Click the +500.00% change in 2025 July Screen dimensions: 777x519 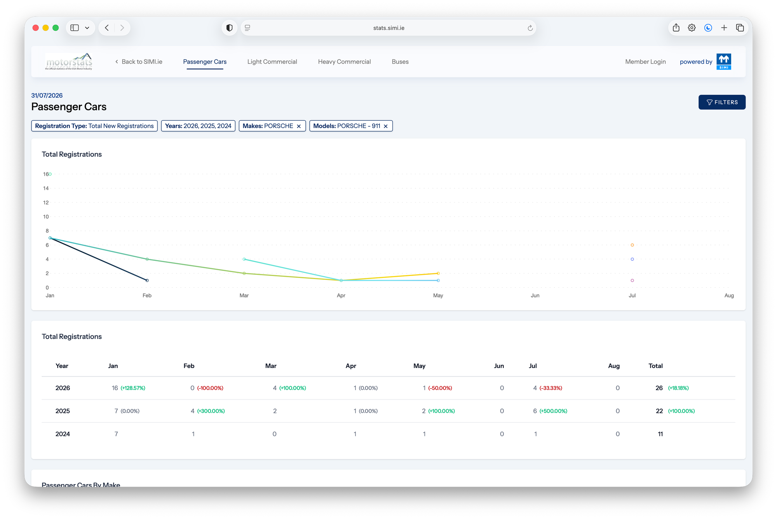[553, 411]
